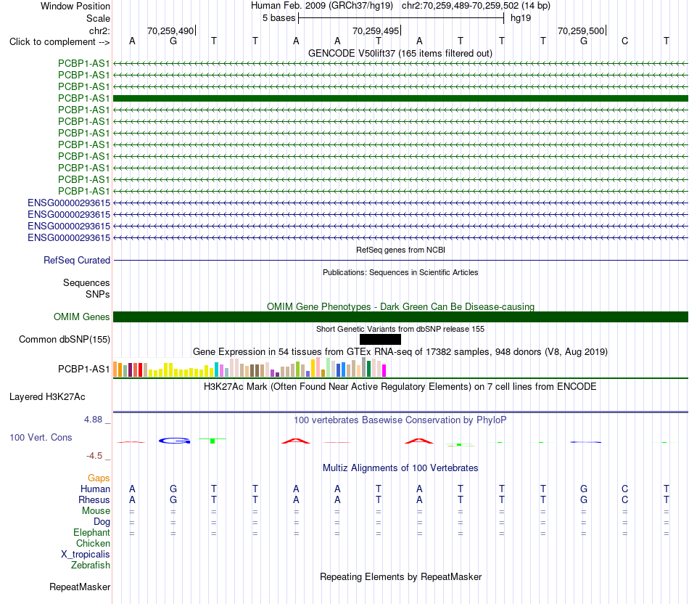Open the GTEx Gene Expression track title
Screen dimensions: 689x604
pyautogui.click(x=400, y=352)
